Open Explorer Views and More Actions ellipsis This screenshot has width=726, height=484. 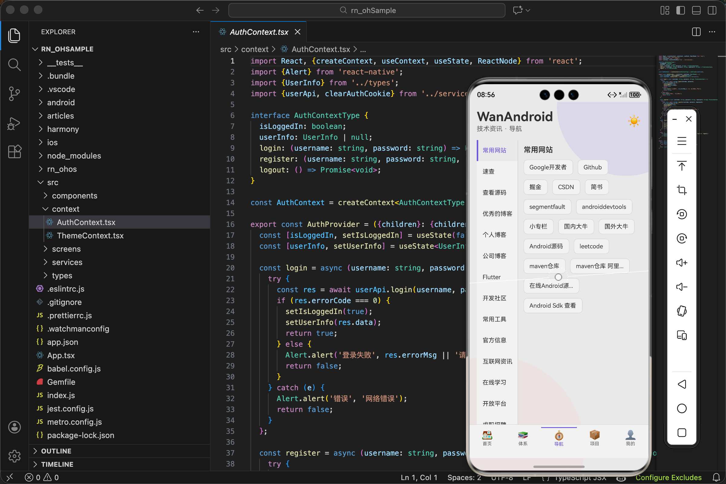tap(196, 32)
